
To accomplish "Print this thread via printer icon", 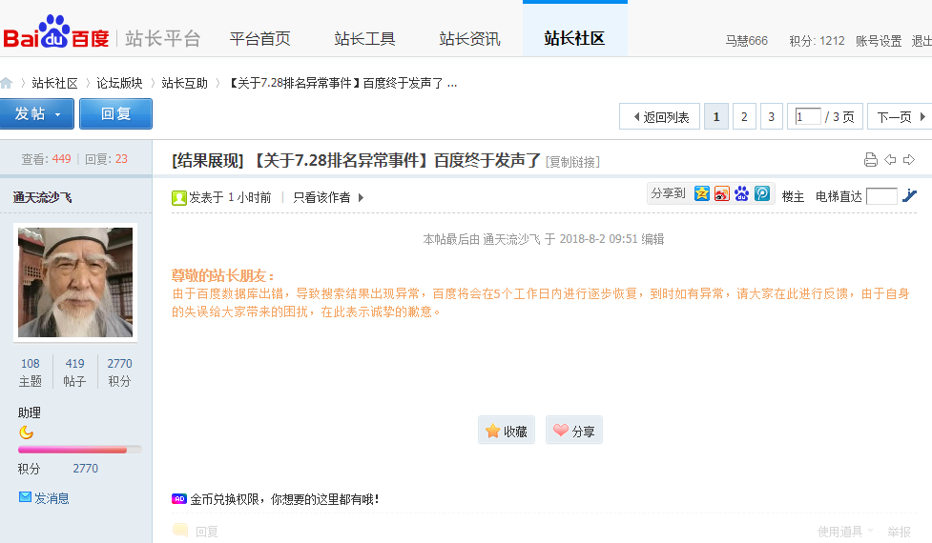I will click(x=870, y=160).
